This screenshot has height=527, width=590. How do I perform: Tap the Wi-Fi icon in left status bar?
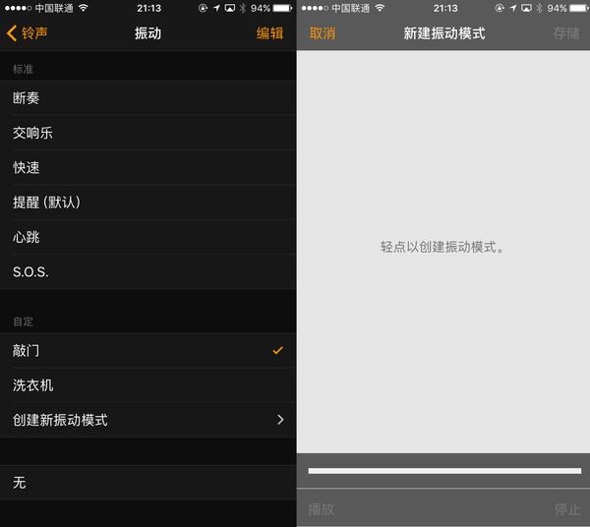[84, 8]
